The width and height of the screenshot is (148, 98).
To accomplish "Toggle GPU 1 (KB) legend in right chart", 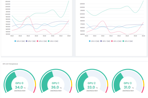I will 105,41.
